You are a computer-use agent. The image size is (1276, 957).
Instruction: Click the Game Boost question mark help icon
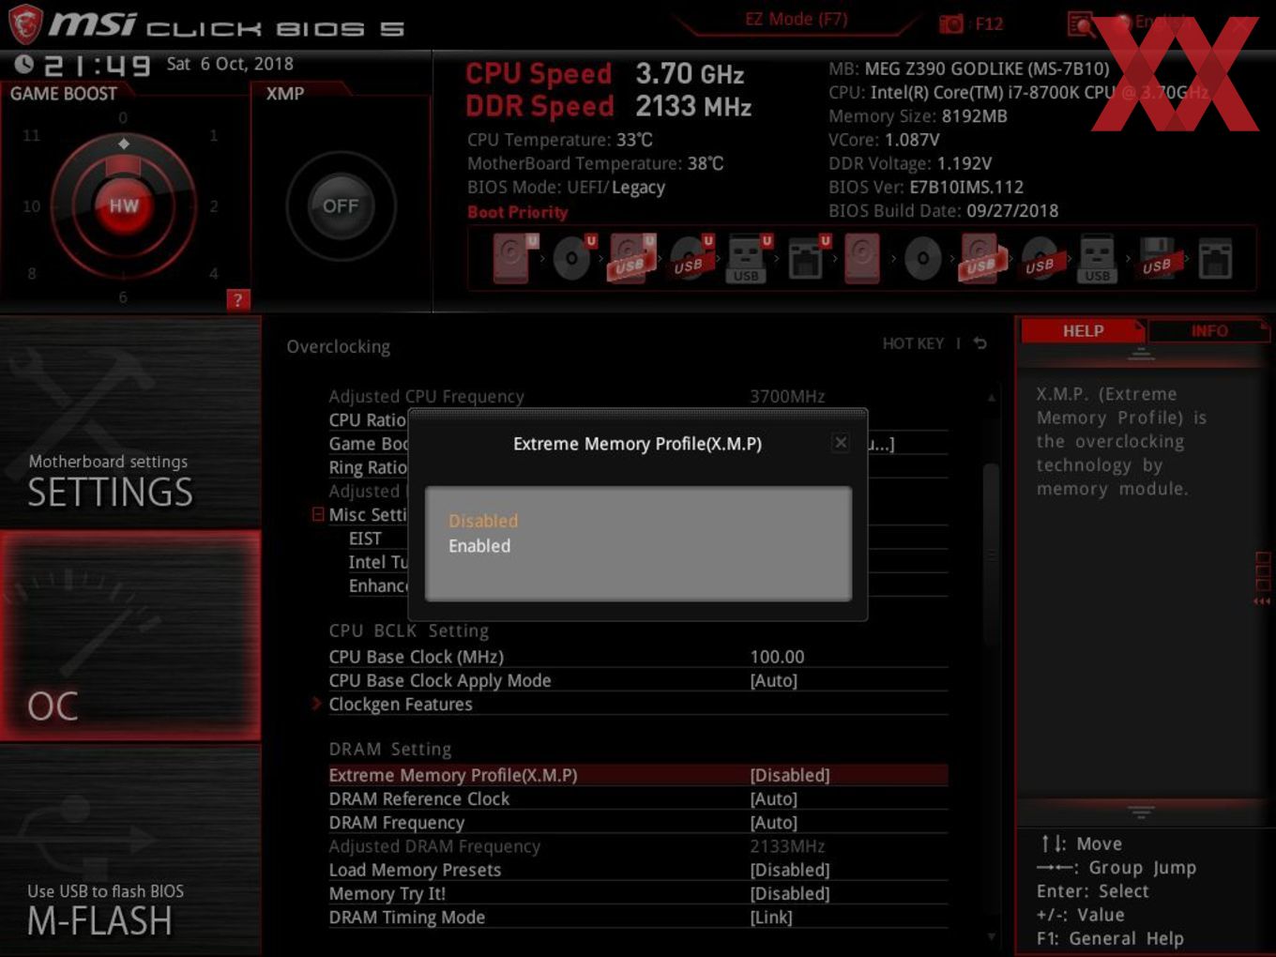[238, 300]
